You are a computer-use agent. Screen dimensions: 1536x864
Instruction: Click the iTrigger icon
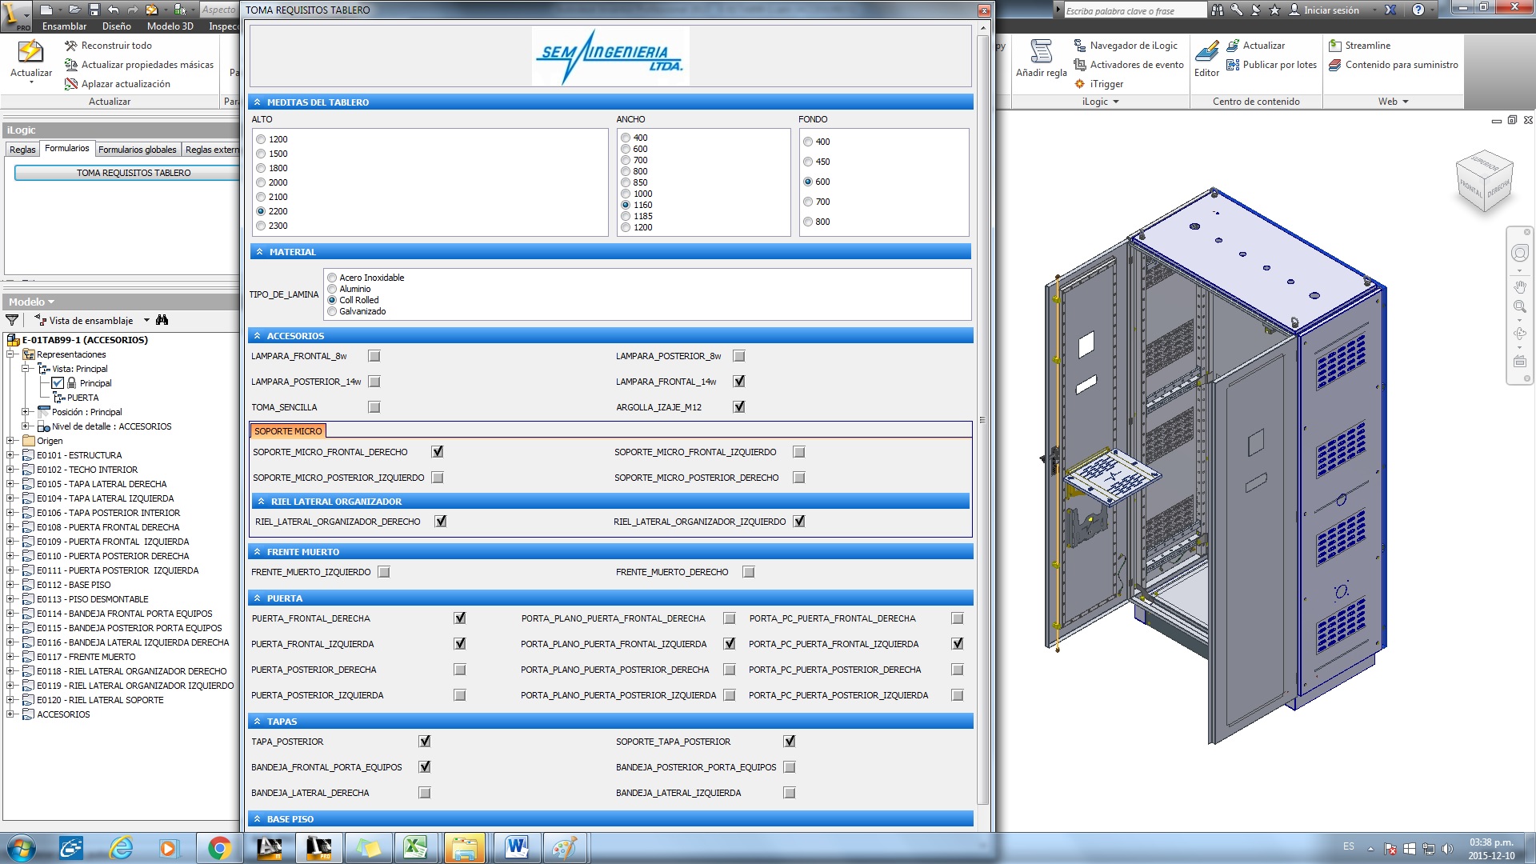point(1080,84)
